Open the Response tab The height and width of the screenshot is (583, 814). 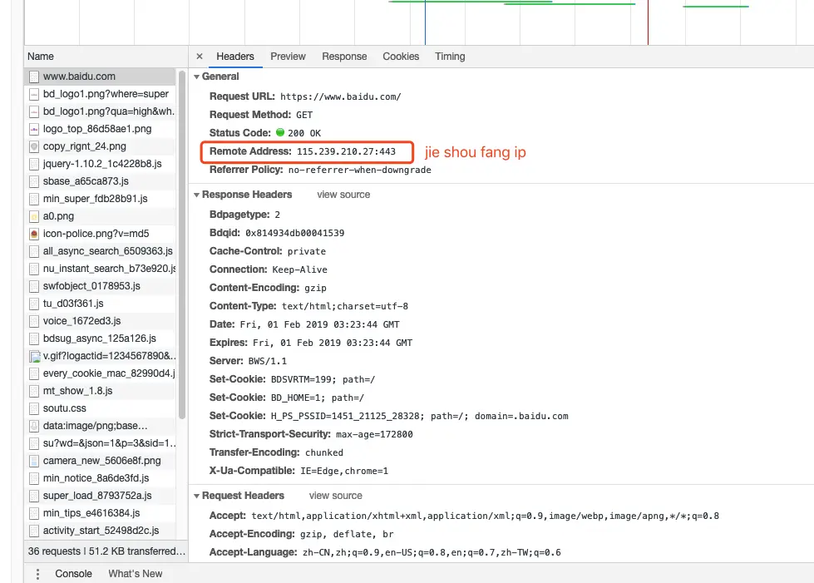(x=344, y=57)
